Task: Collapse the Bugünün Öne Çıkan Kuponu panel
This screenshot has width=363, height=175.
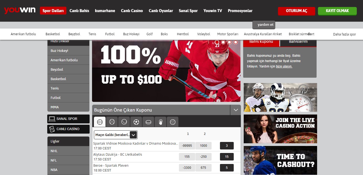Action: point(236,110)
